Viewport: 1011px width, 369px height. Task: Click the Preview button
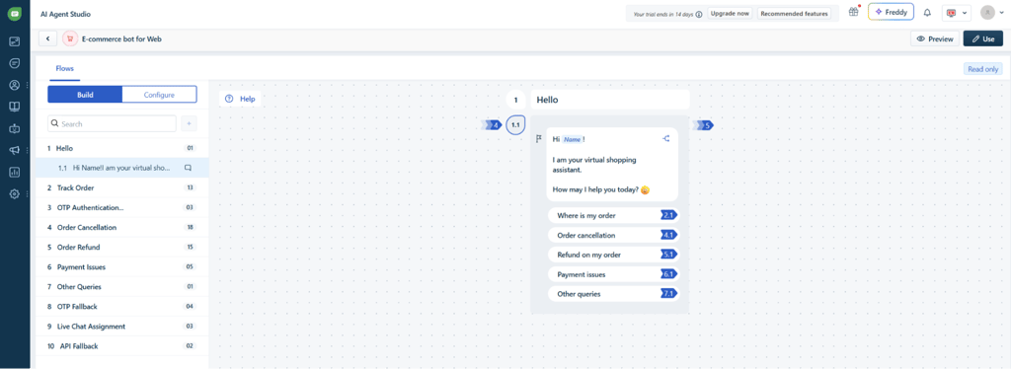point(935,38)
